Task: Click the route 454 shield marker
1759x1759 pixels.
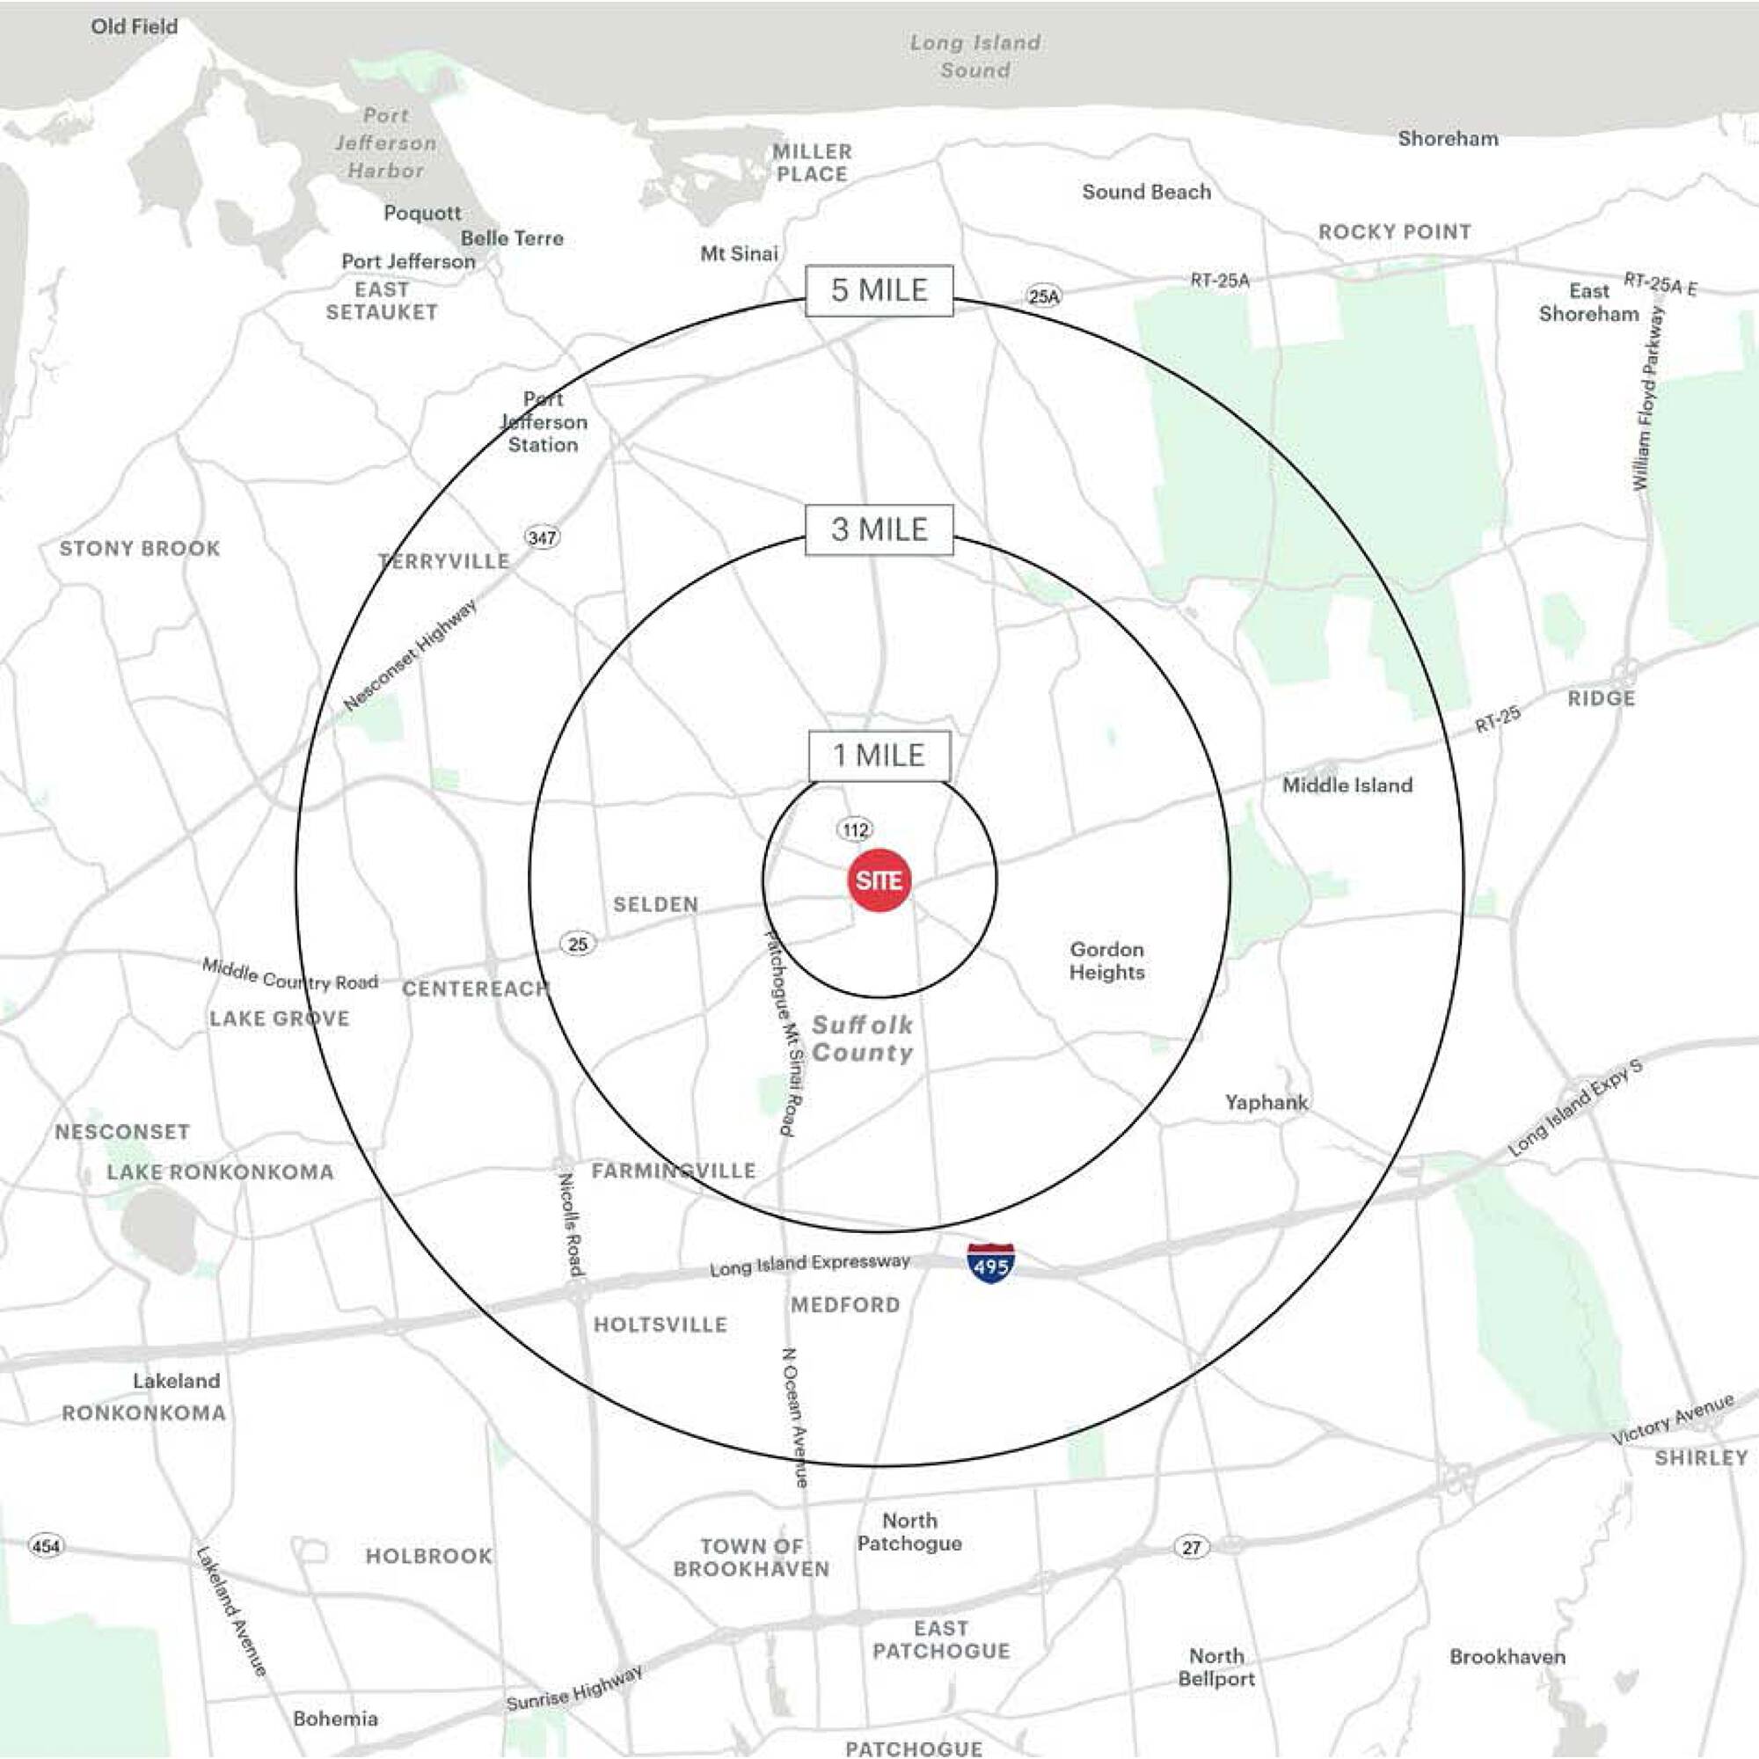Action: click(x=46, y=1546)
